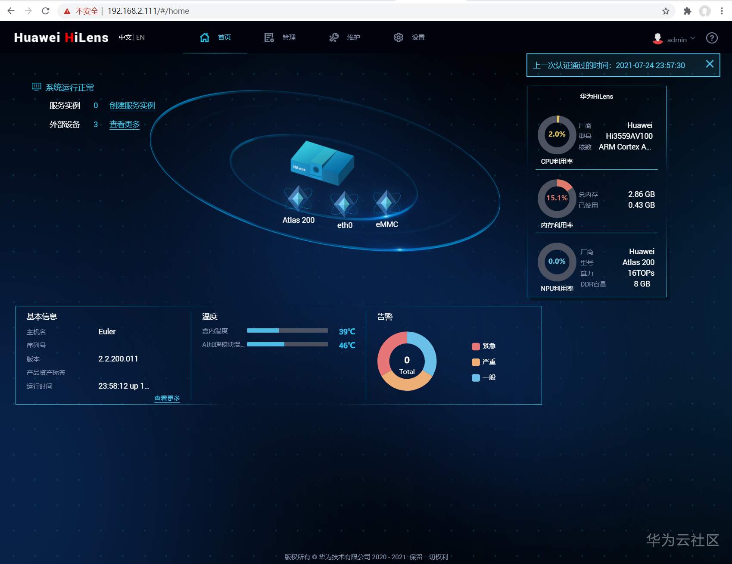Click the browser forward arrow
This screenshot has height=564, width=732.
[28, 11]
